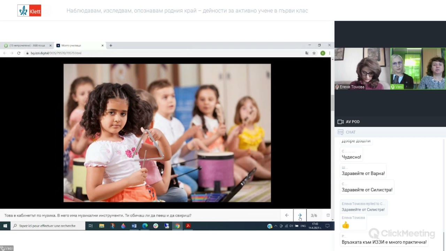Click the 'Елена Томова replied to' quoted message
The image size is (446, 251).
(x=363, y=207)
